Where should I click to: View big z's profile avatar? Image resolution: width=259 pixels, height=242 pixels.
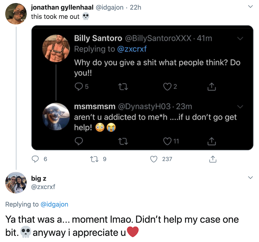point(16,183)
